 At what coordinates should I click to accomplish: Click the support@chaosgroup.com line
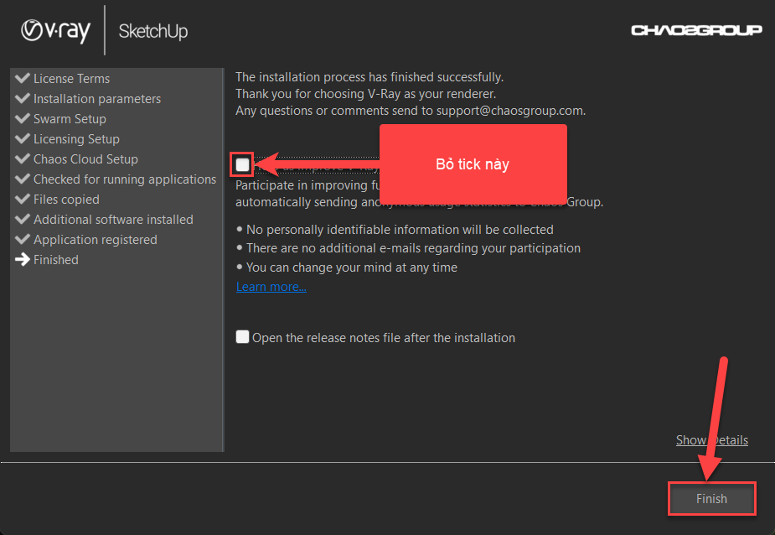point(411,111)
